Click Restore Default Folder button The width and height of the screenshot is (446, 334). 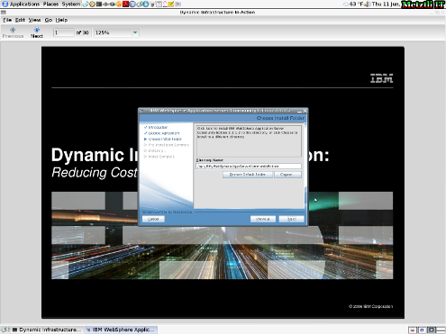[248, 175]
